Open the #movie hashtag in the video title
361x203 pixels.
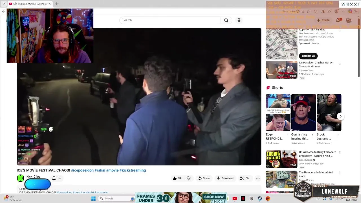click(112, 170)
